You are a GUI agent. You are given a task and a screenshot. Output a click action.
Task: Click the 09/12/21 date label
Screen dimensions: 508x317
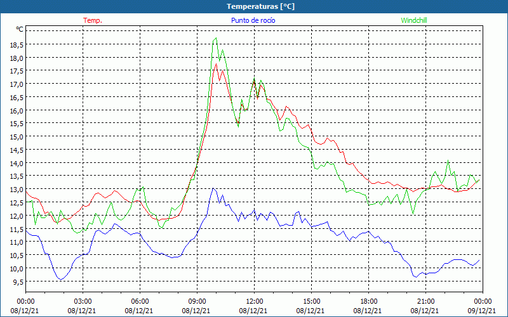click(482, 311)
